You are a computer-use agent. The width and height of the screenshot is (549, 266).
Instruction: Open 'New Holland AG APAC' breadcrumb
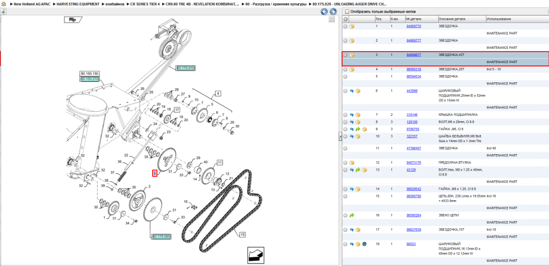coord(32,4)
